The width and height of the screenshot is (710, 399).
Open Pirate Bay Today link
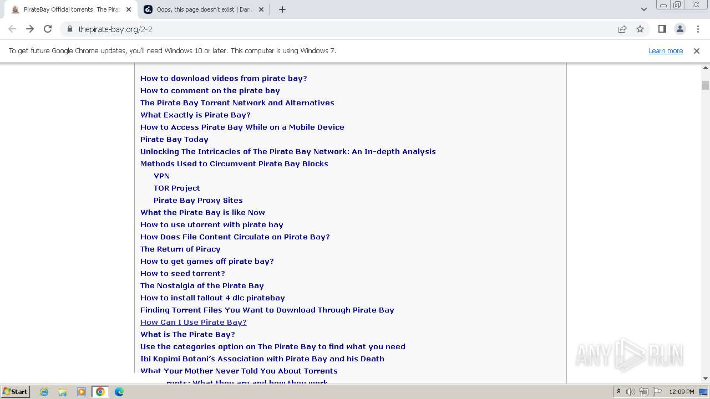tap(174, 139)
